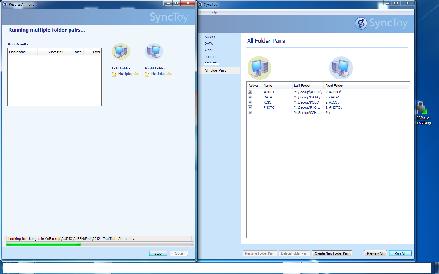
Task: Click the Looking for changes status text
Action: (72, 239)
